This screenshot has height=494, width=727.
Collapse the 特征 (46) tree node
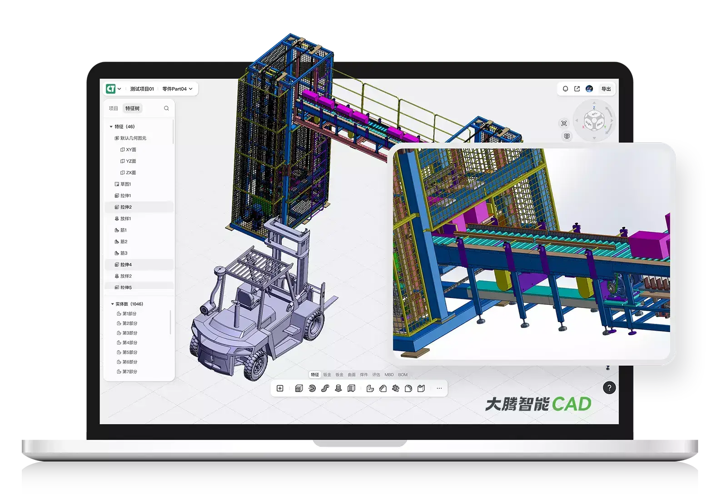tap(111, 127)
